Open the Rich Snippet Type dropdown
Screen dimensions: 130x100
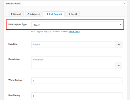77,25
